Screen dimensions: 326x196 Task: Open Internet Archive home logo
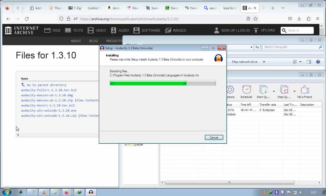click(22, 30)
